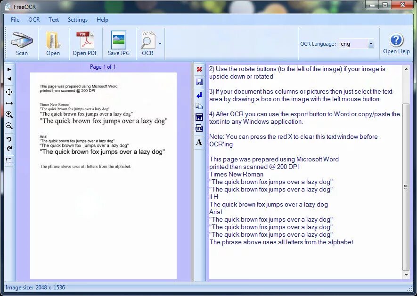Export text to Word icon
Screen dimensions: 417x296
coord(199,117)
